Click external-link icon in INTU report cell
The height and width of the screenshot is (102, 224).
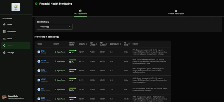click(x=55, y=71)
